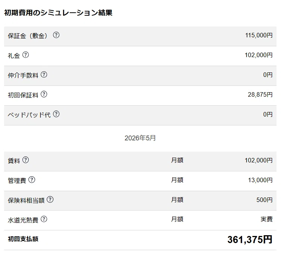
Task: Click the 500円 insurance amount
Action: pos(264,200)
